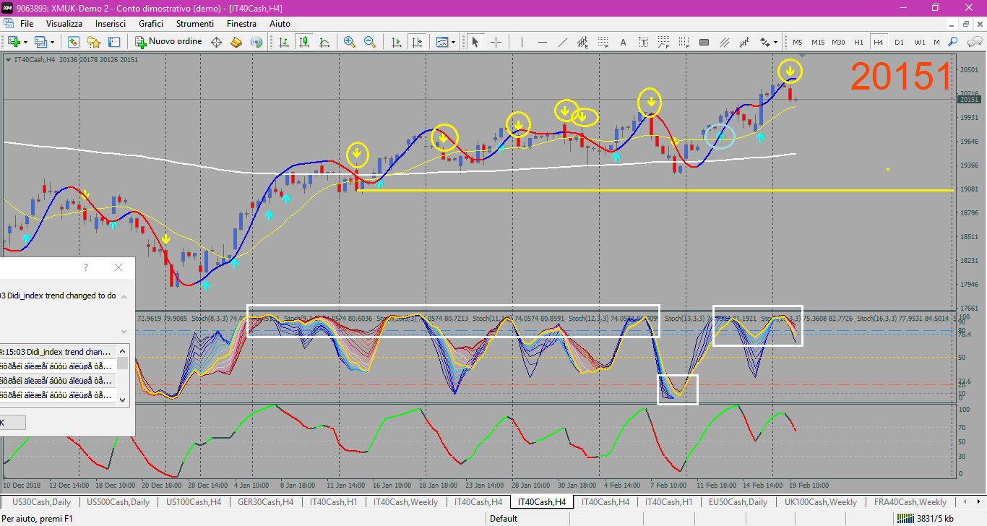Close the alert dialog with X
The width and height of the screenshot is (987, 526).
coord(118,267)
